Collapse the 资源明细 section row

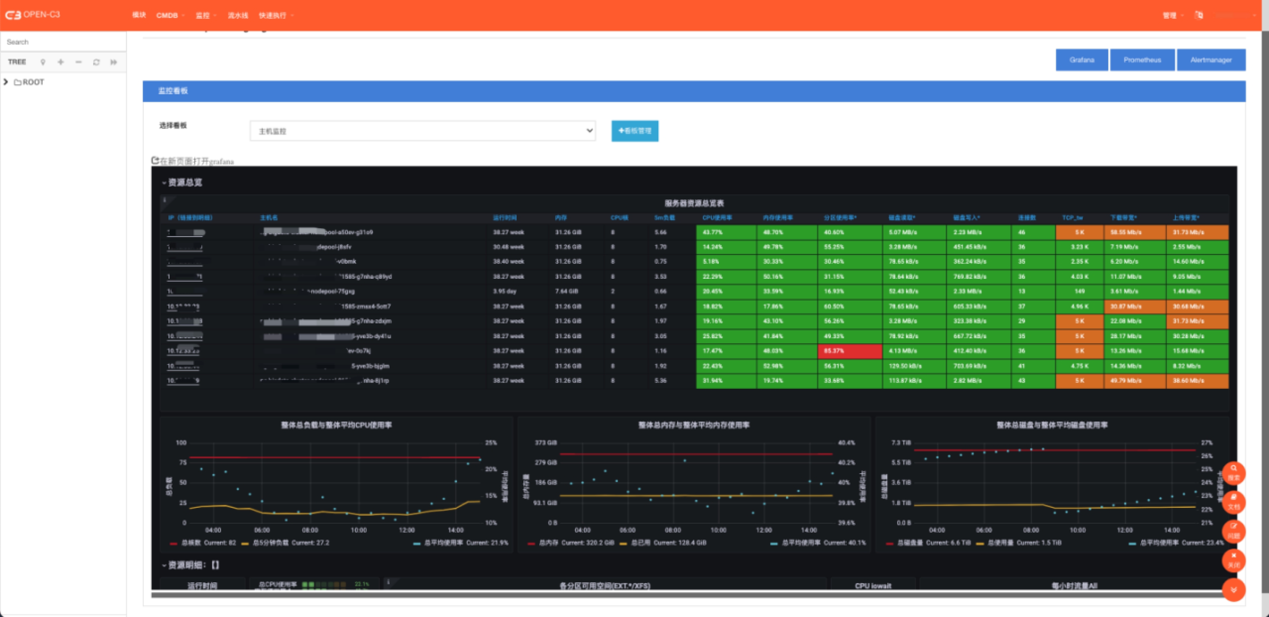point(184,565)
